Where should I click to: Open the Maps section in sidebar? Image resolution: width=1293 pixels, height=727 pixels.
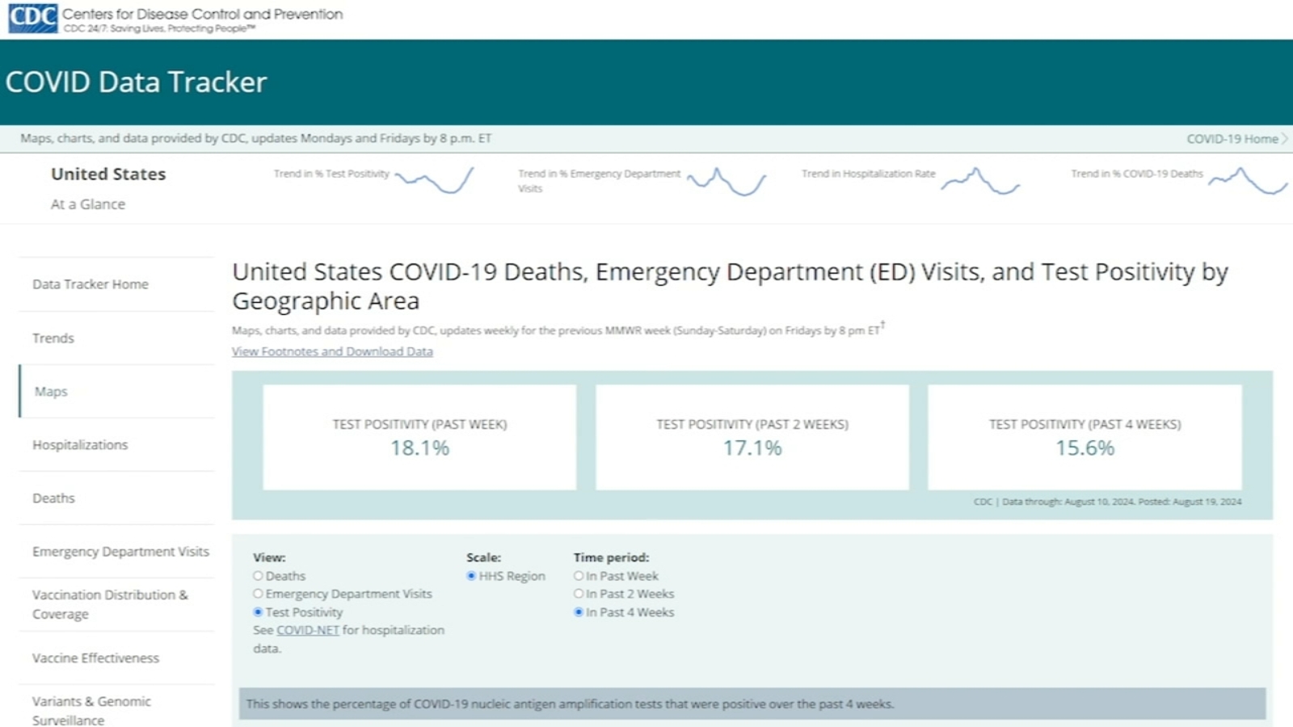[x=53, y=391]
